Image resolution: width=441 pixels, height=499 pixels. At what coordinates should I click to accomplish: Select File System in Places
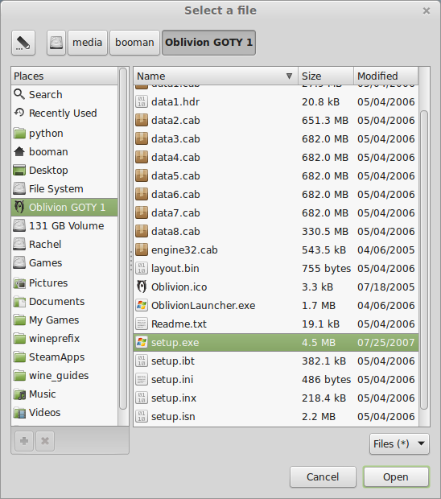[x=64, y=188]
